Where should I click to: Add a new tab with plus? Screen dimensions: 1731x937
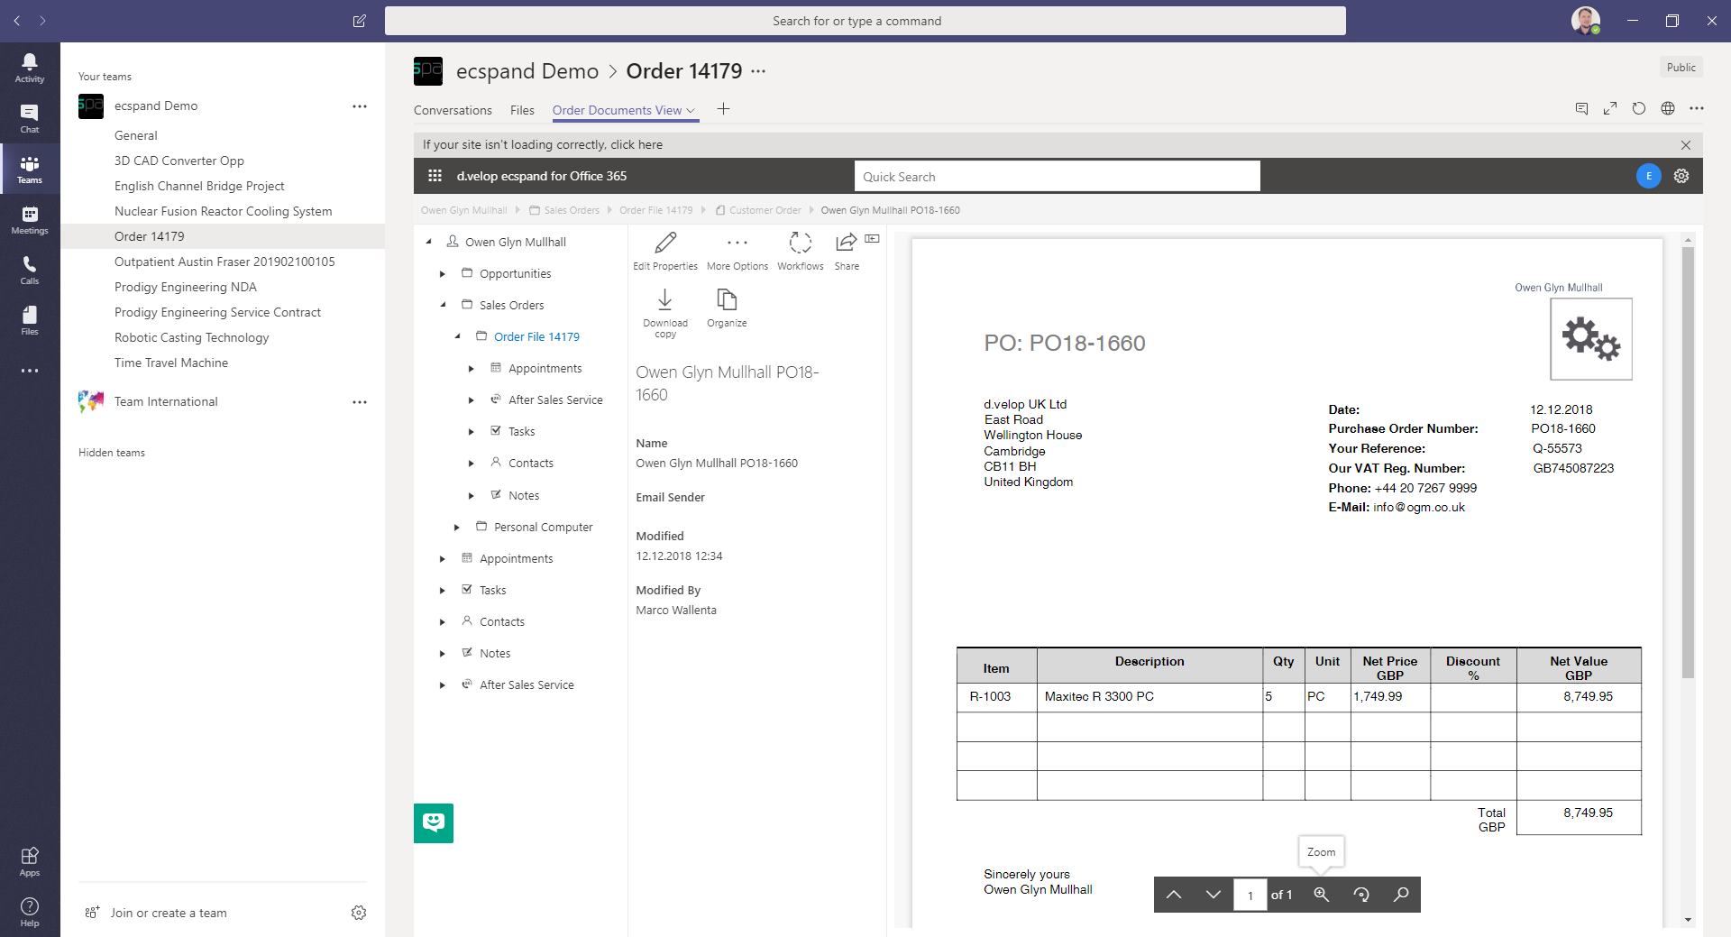click(723, 109)
